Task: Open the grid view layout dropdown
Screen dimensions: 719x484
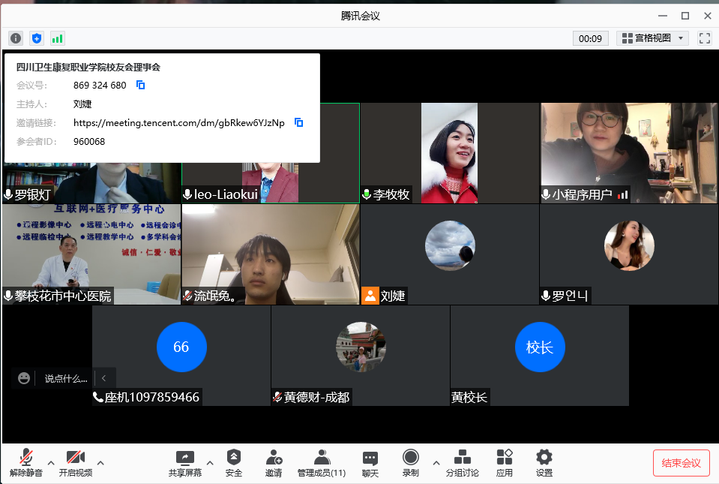Action: coord(652,38)
